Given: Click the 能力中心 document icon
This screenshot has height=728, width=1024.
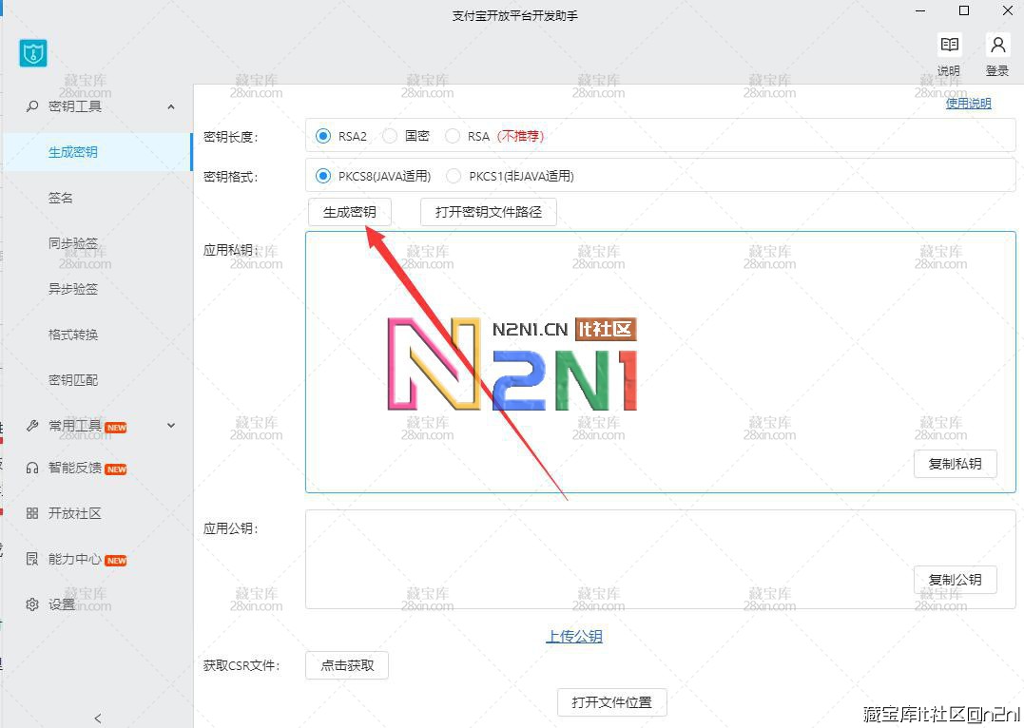Looking at the screenshot, I should pyautogui.click(x=32, y=559).
